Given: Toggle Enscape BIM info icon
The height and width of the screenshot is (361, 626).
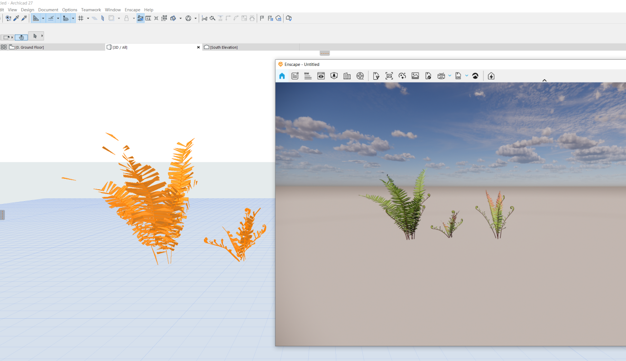Looking at the screenshot, I should (308, 76).
